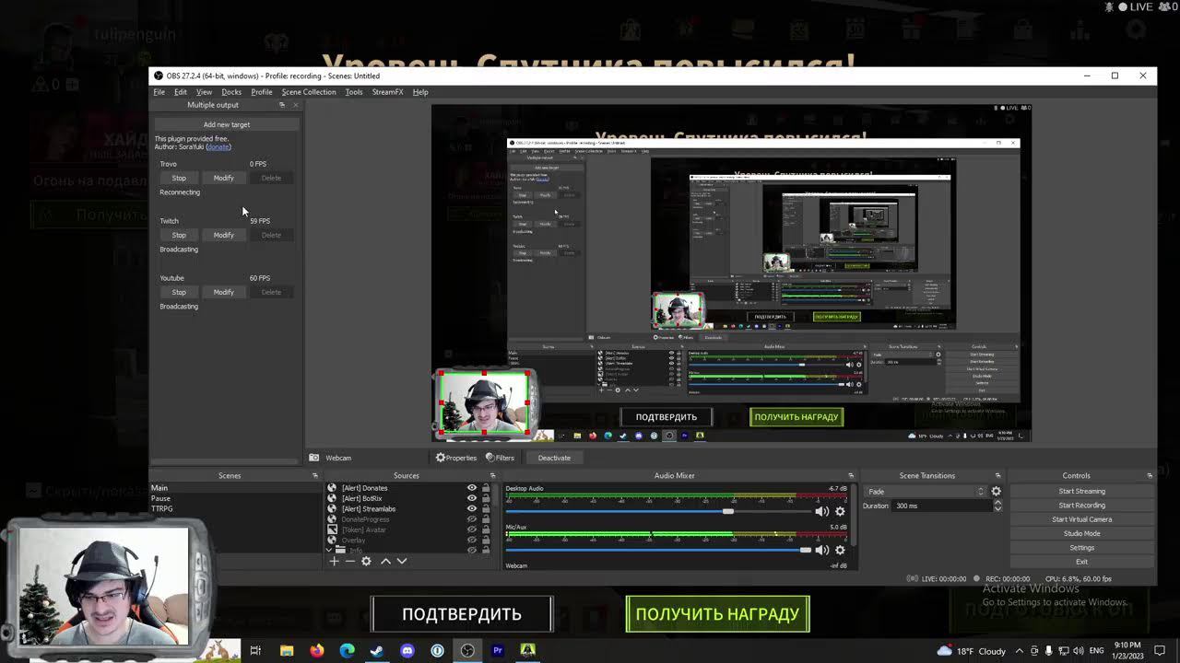The image size is (1180, 663).
Task: Open the Tools menu
Action: pos(354,92)
